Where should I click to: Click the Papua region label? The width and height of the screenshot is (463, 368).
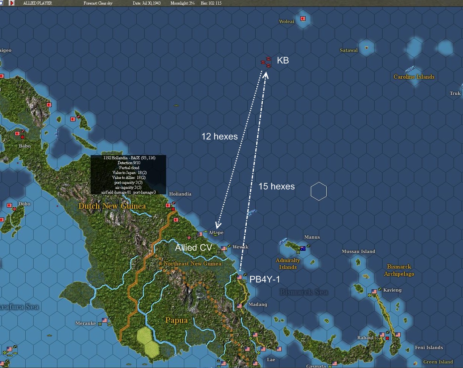176,320
